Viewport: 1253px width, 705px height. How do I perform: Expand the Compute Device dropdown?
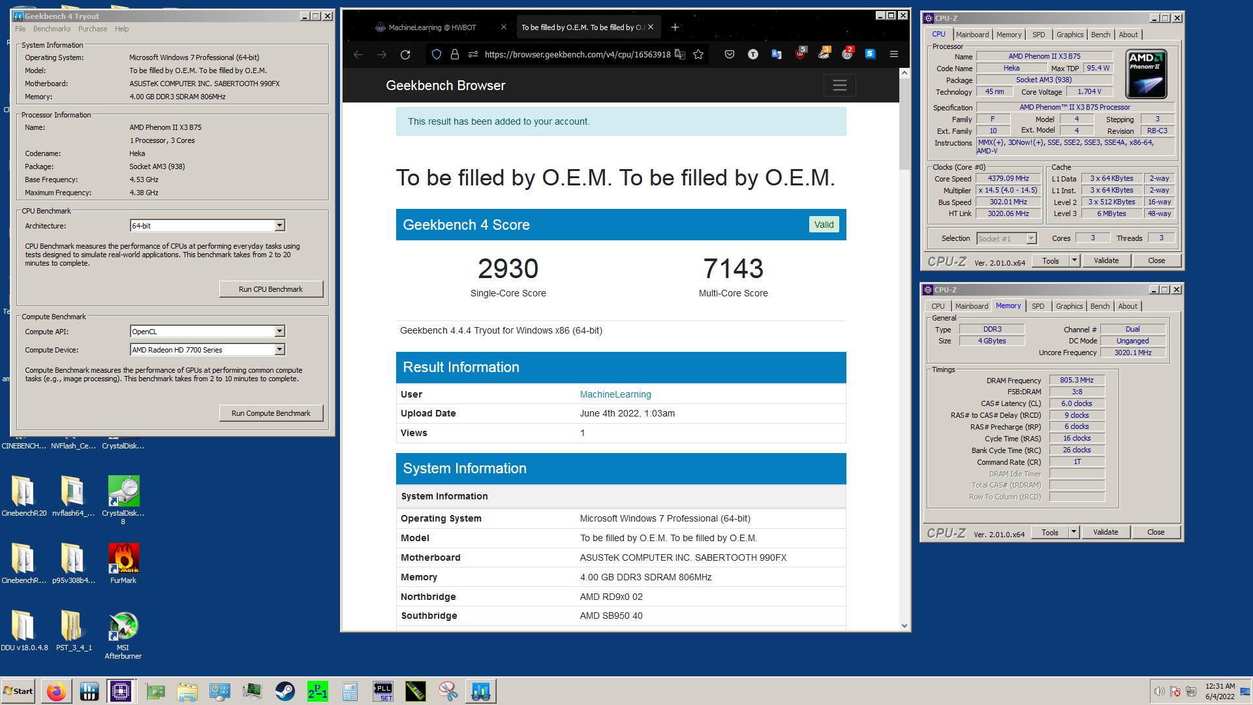(x=279, y=350)
